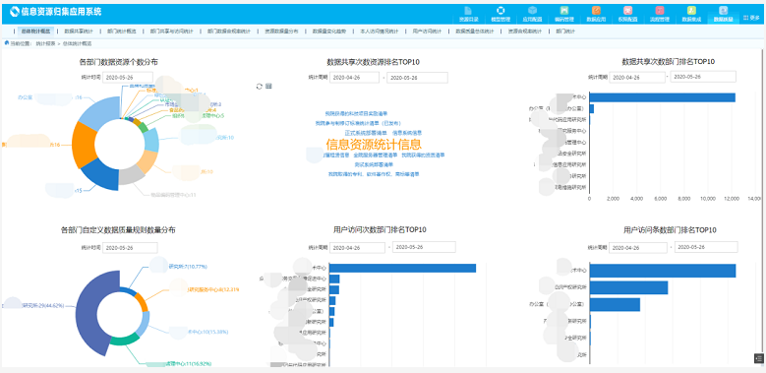
Task: Open the green module icon in top navigation
Action: 564,10
